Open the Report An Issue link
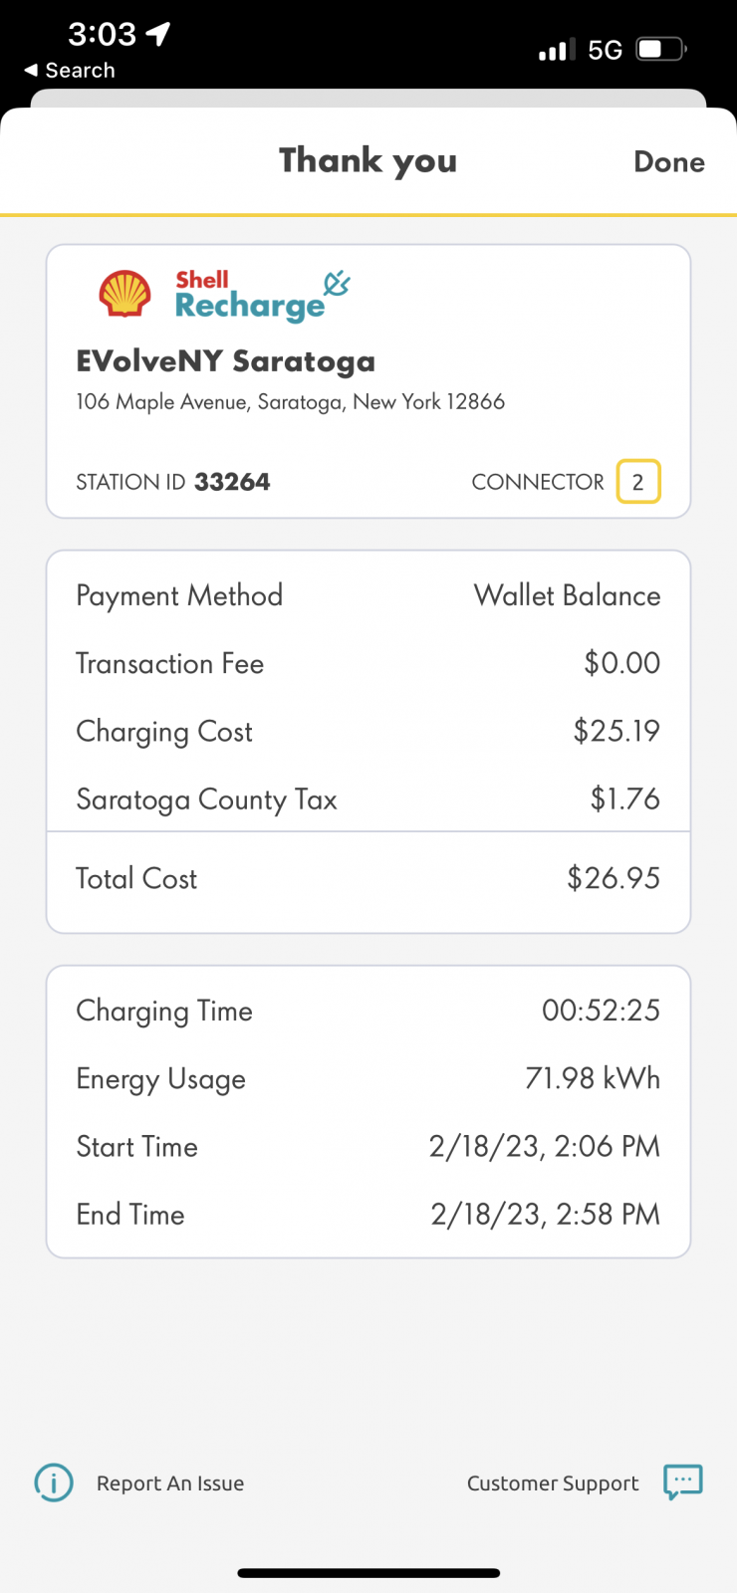This screenshot has width=737, height=1593. [170, 1483]
